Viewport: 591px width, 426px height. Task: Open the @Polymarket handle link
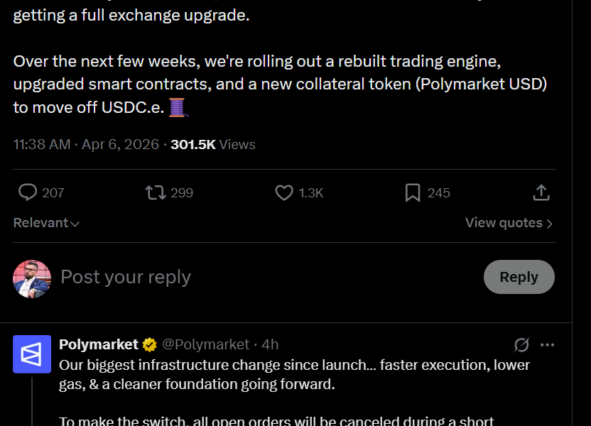(x=205, y=345)
